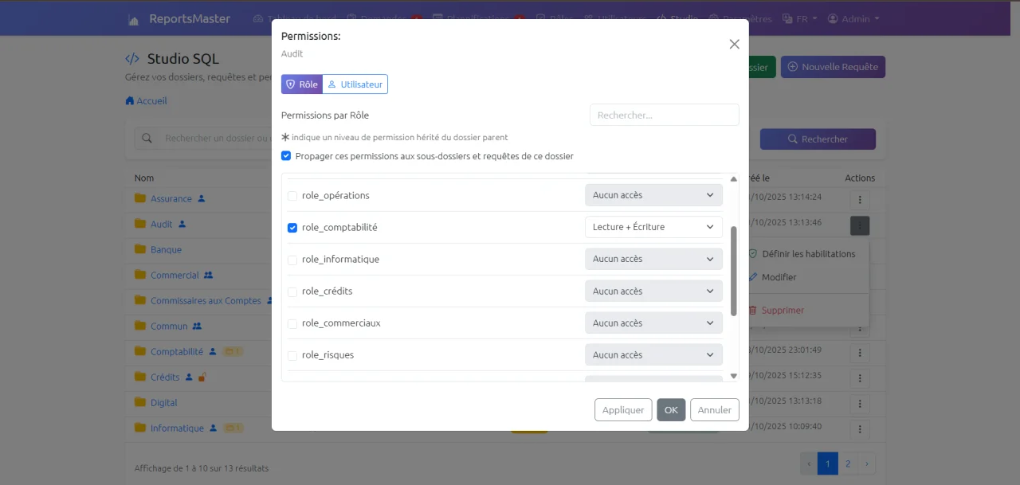Click the Commissaires aux Comptes folder icon
Screen dimensions: 1020x485
point(140,300)
